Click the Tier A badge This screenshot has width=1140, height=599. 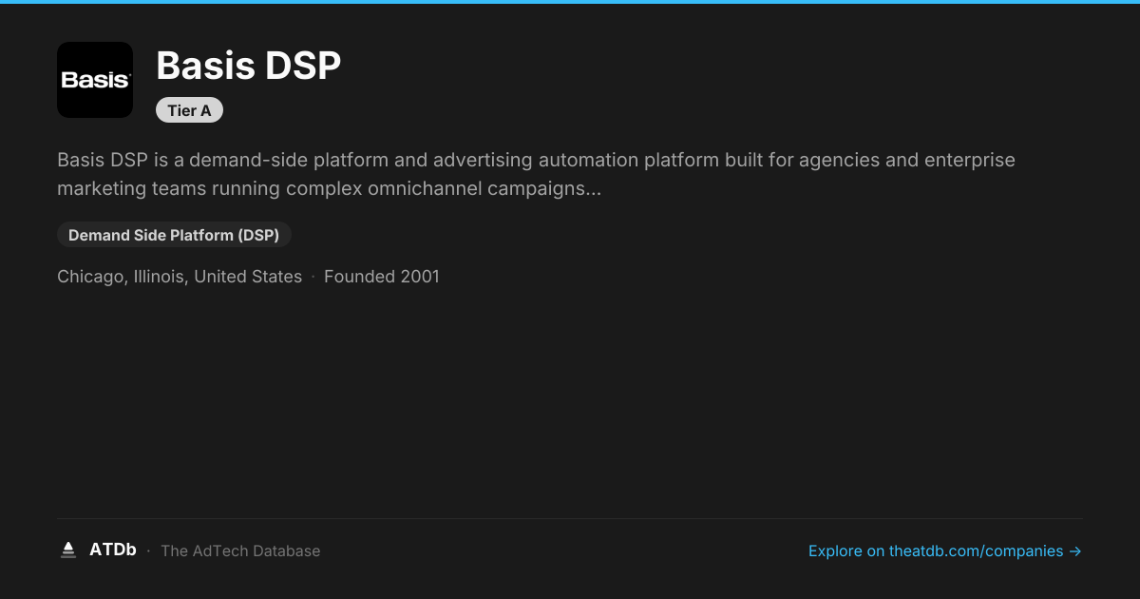click(189, 110)
